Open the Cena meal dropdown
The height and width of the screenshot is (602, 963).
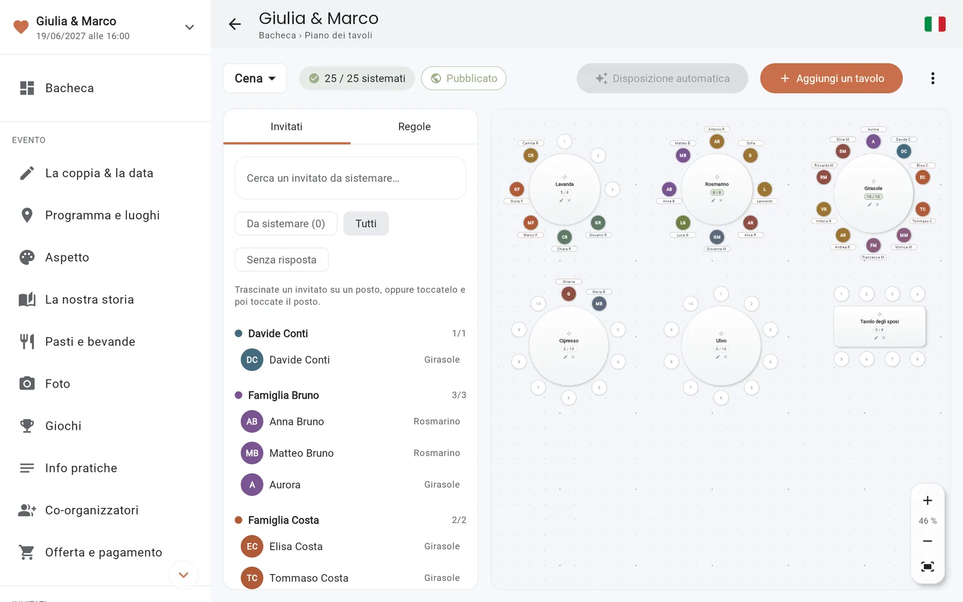click(x=255, y=78)
